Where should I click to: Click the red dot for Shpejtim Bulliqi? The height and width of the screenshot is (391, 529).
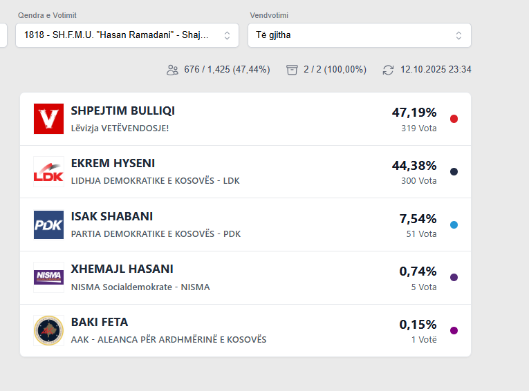point(454,119)
